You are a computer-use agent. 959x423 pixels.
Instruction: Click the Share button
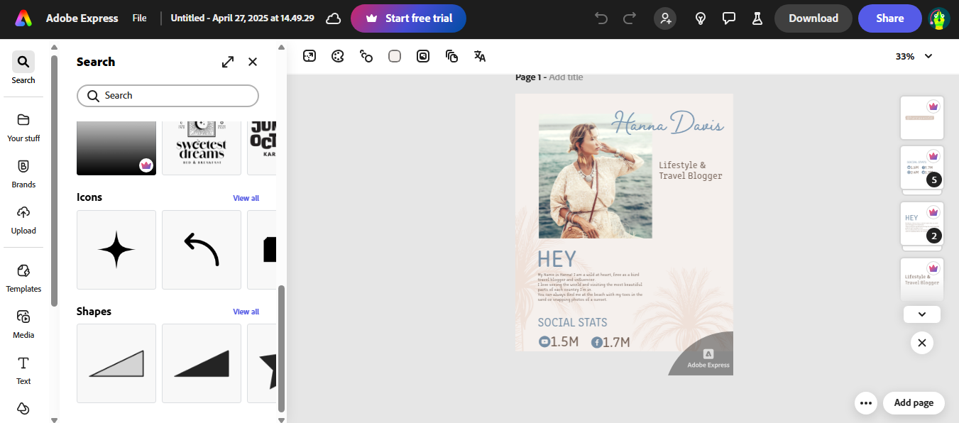click(889, 18)
